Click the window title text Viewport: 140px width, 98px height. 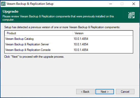(x=30, y=4)
